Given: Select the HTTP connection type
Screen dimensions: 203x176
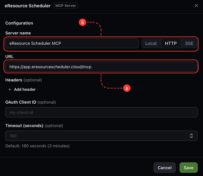Looking at the screenshot, I should coord(171,43).
